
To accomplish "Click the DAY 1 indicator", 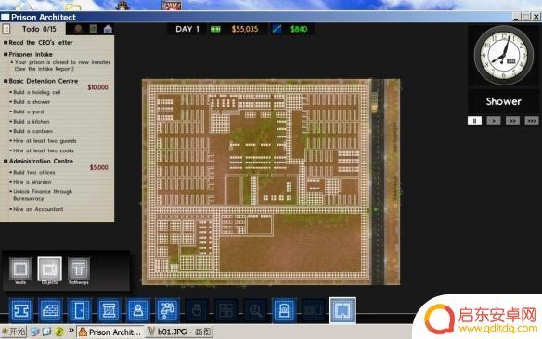I will [x=187, y=29].
